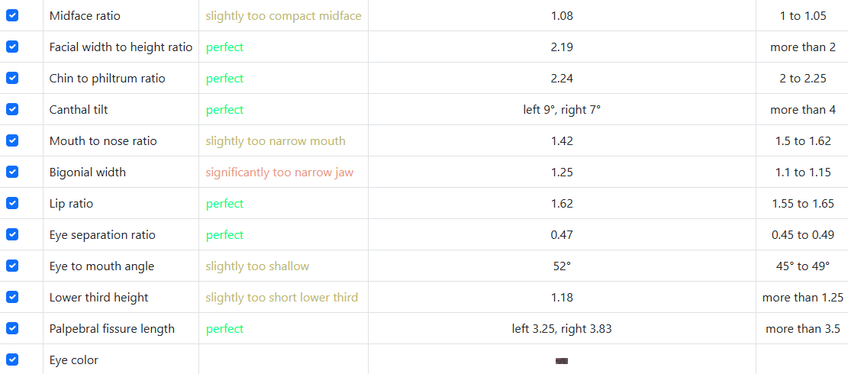Toggle the Lip ratio checkbox
The image size is (848, 374).
[x=12, y=203]
